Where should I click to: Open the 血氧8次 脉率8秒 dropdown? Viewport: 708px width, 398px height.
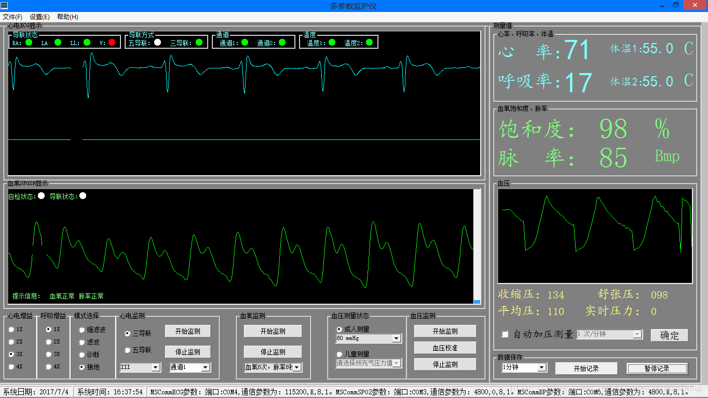pyautogui.click(x=296, y=367)
